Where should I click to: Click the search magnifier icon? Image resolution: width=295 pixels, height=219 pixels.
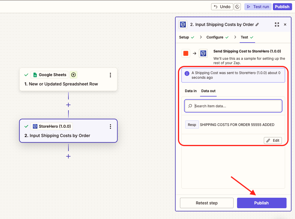190,106
